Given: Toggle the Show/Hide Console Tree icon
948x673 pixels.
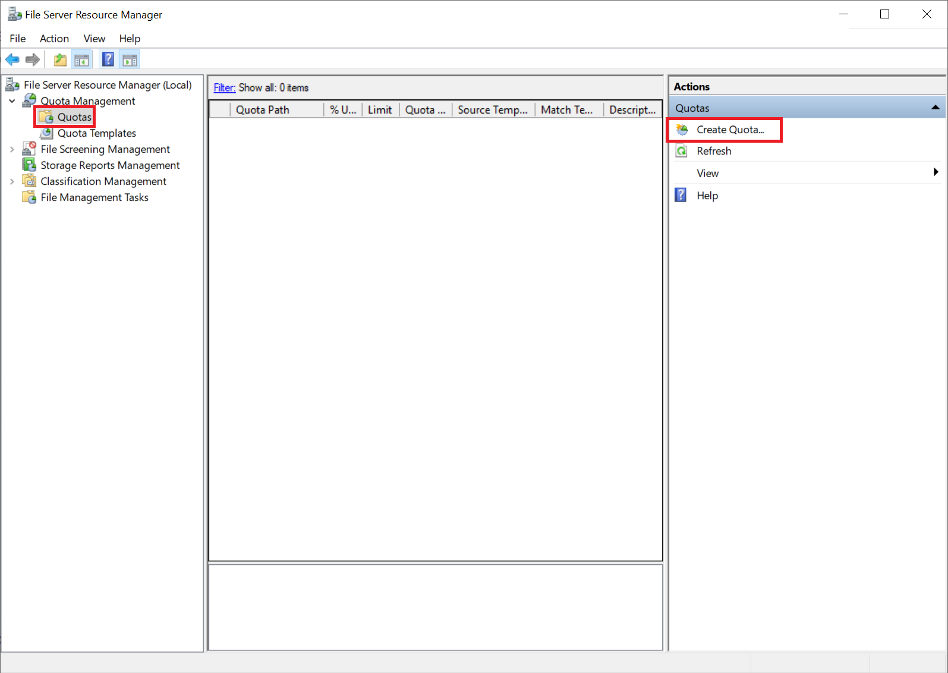Looking at the screenshot, I should point(81,59).
